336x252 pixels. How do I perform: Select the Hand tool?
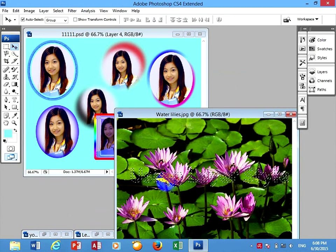pyautogui.click(x=6, y=123)
